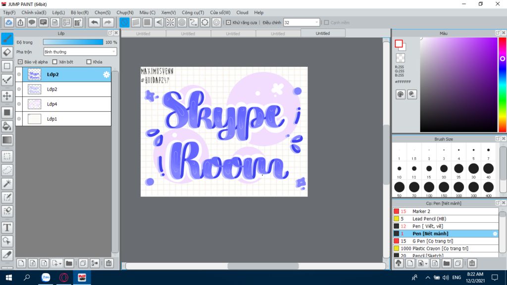Select the Marker 2 brush
The height and width of the screenshot is (285, 507).
tap(446, 211)
